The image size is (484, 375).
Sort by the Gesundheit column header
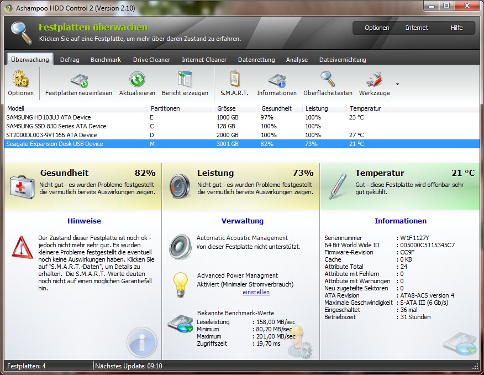pyautogui.click(x=281, y=108)
